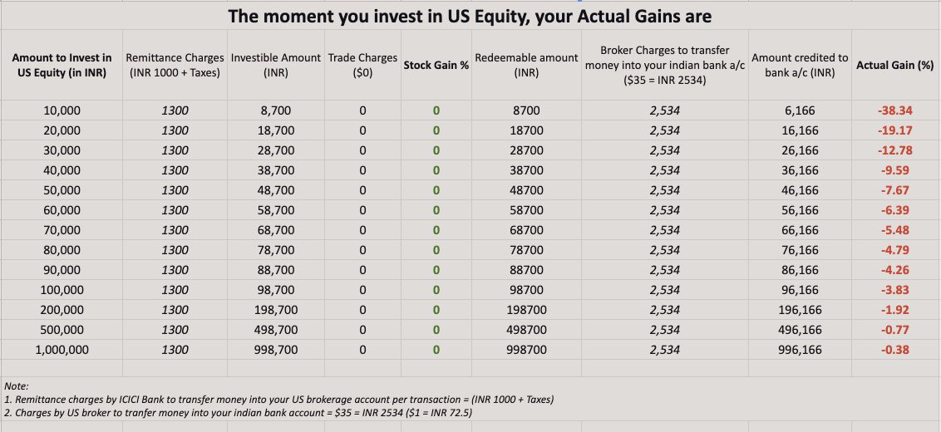941x432 pixels.
Task: Click the "Note:" label cell
Action: coord(17,386)
